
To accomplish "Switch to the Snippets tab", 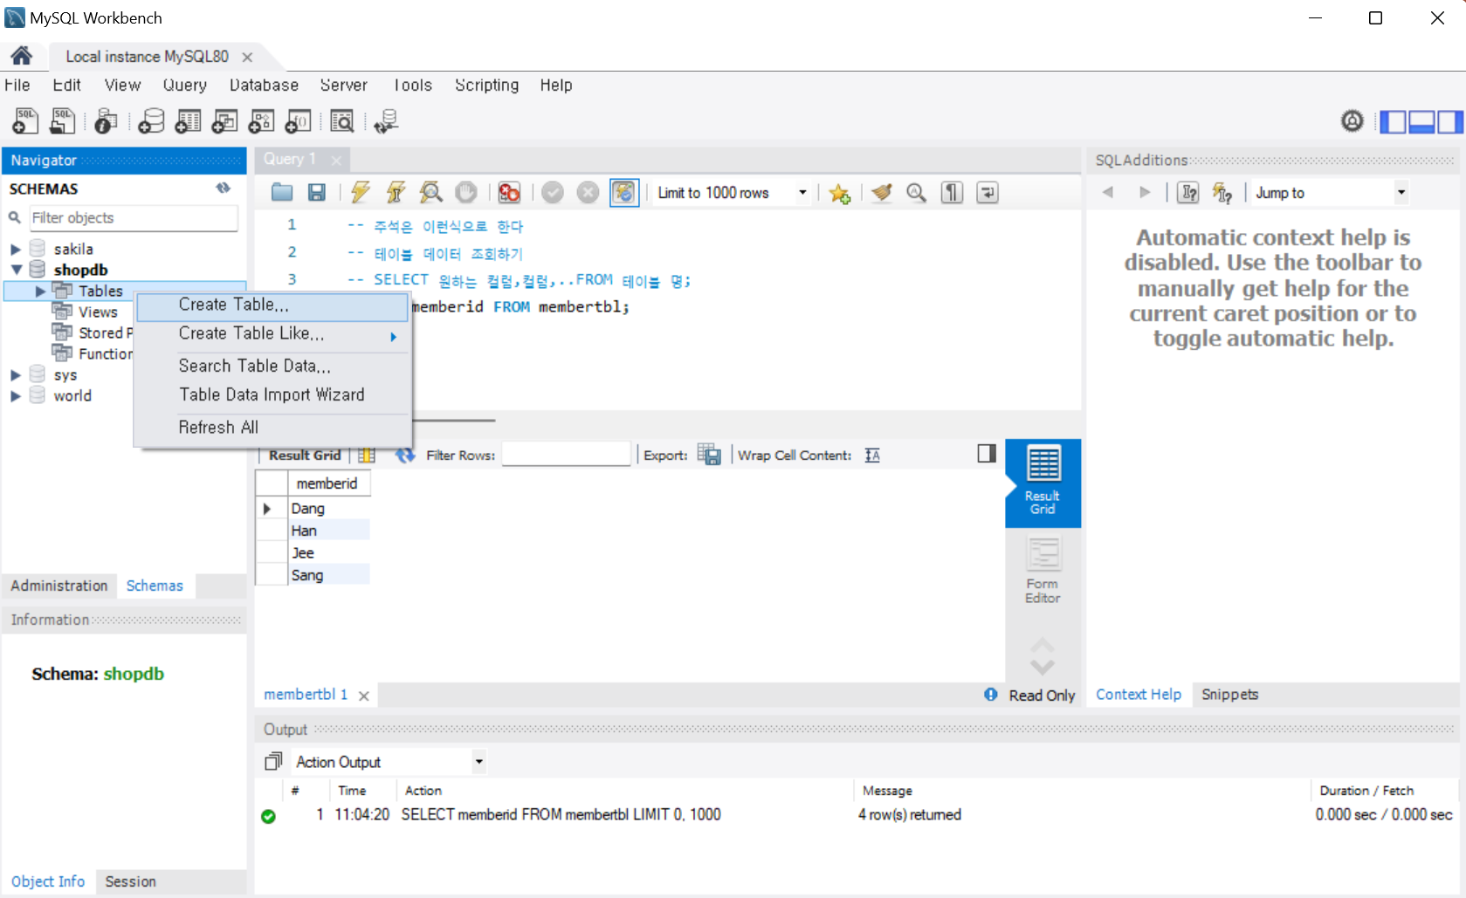I will [x=1229, y=695].
